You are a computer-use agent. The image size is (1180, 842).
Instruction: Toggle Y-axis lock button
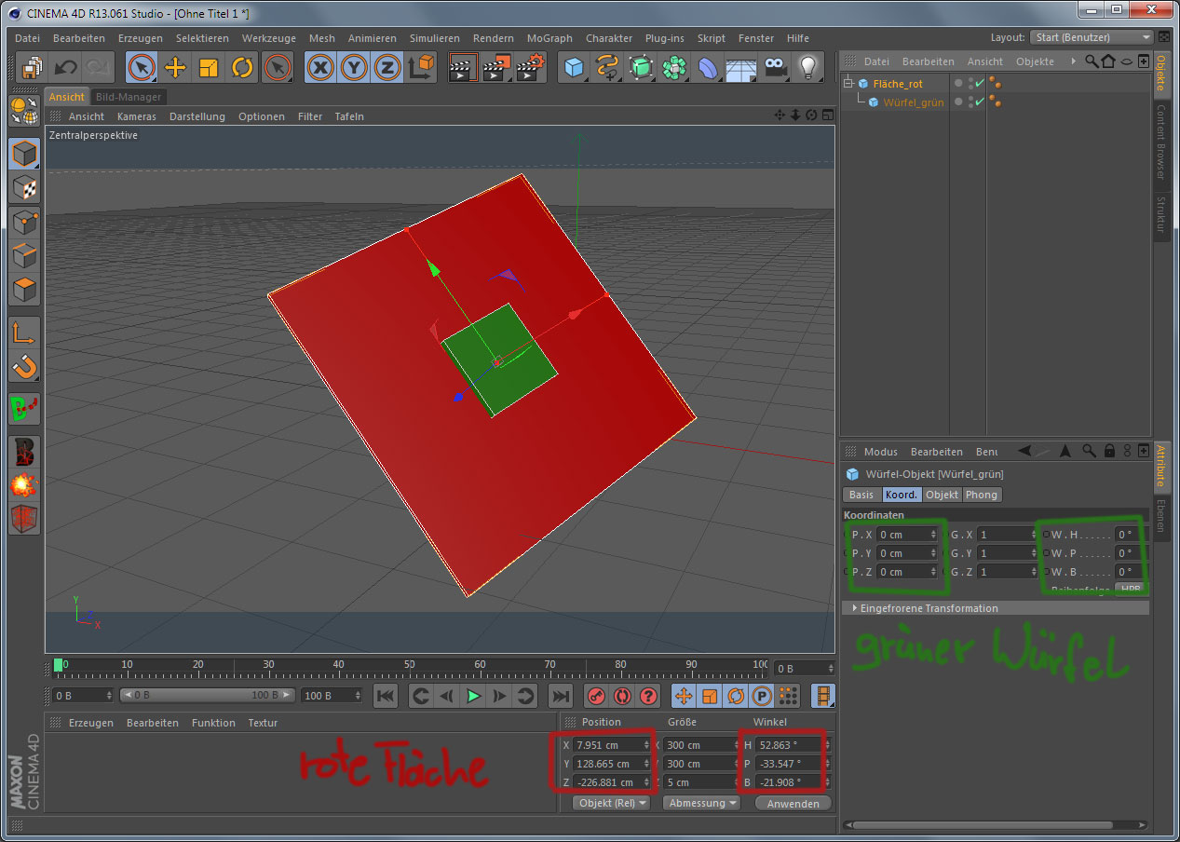(354, 67)
